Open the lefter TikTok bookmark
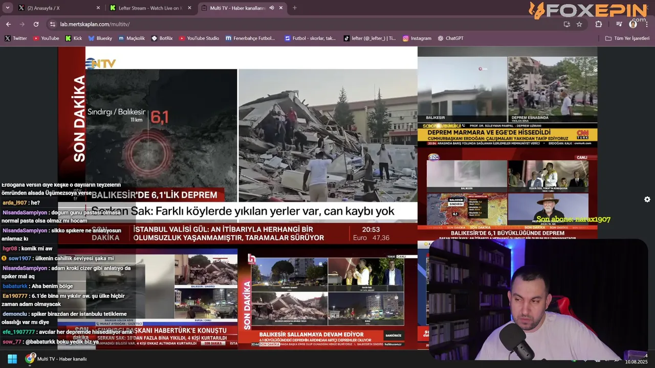This screenshot has height=368, width=655. point(370,38)
